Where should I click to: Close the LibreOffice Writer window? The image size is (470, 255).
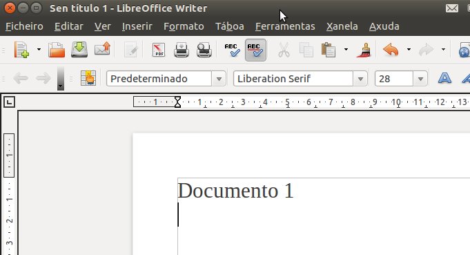[10, 8]
